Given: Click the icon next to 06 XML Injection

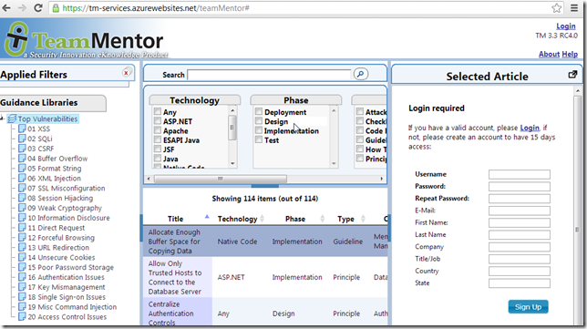Looking at the screenshot, I should point(22,178).
